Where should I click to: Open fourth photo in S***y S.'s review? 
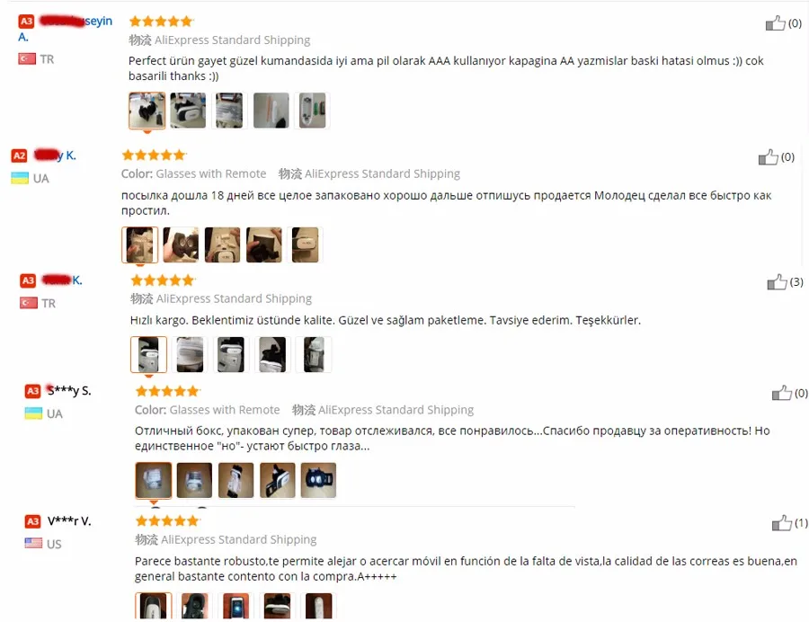pos(278,480)
